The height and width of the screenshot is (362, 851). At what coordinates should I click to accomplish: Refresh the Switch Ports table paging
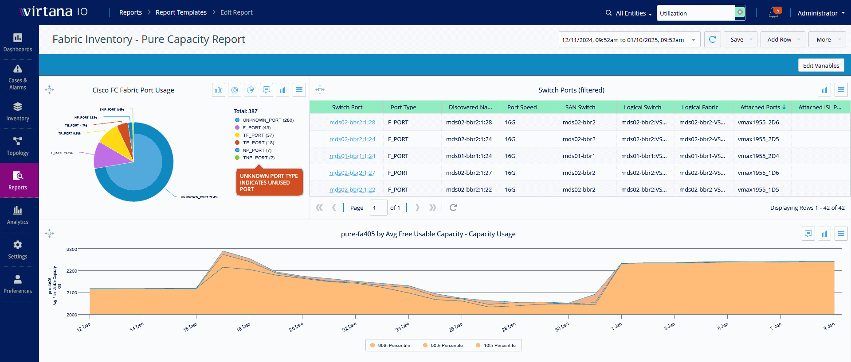453,208
